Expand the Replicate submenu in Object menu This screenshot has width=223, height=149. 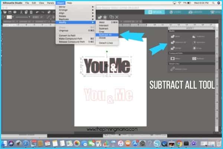(75, 19)
